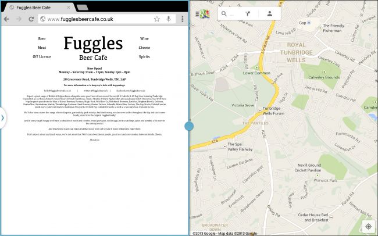
Task: Click the Spirits link
Action: (x=144, y=57)
